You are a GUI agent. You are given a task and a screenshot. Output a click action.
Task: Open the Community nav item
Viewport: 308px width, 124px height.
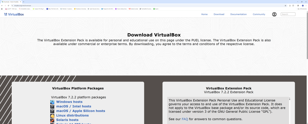[259, 14]
